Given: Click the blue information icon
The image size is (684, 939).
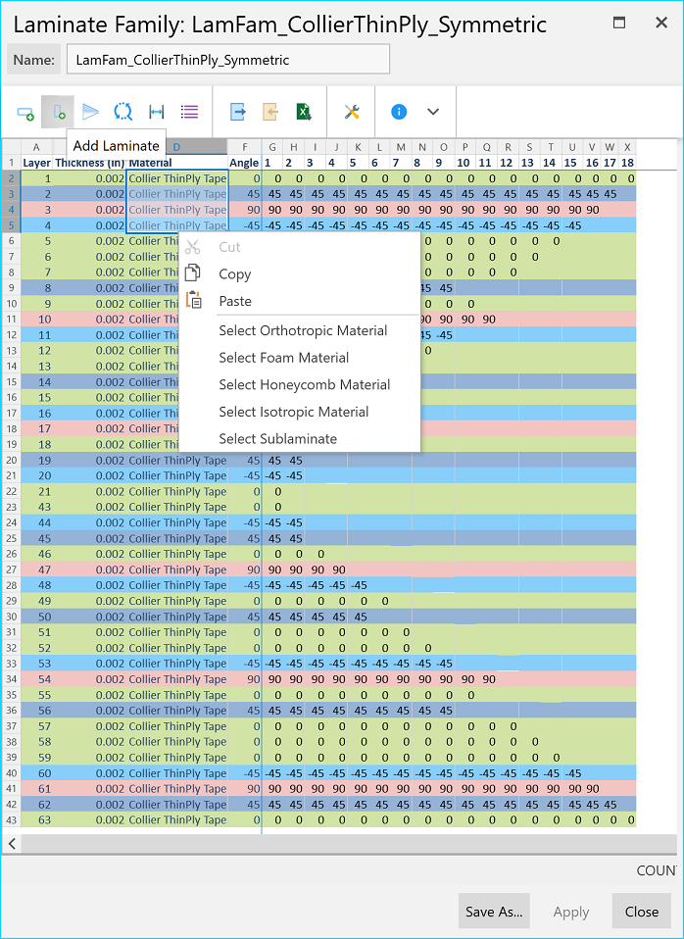Looking at the screenshot, I should (399, 112).
